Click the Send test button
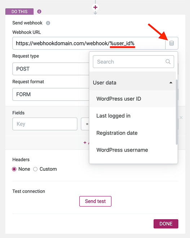The width and height of the screenshot is (190, 238). (95, 201)
